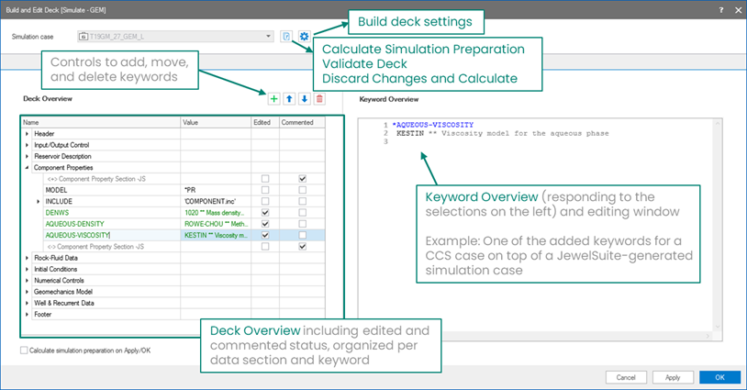Click the Apply button
Viewport: 747px width, 390px height.
(673, 377)
